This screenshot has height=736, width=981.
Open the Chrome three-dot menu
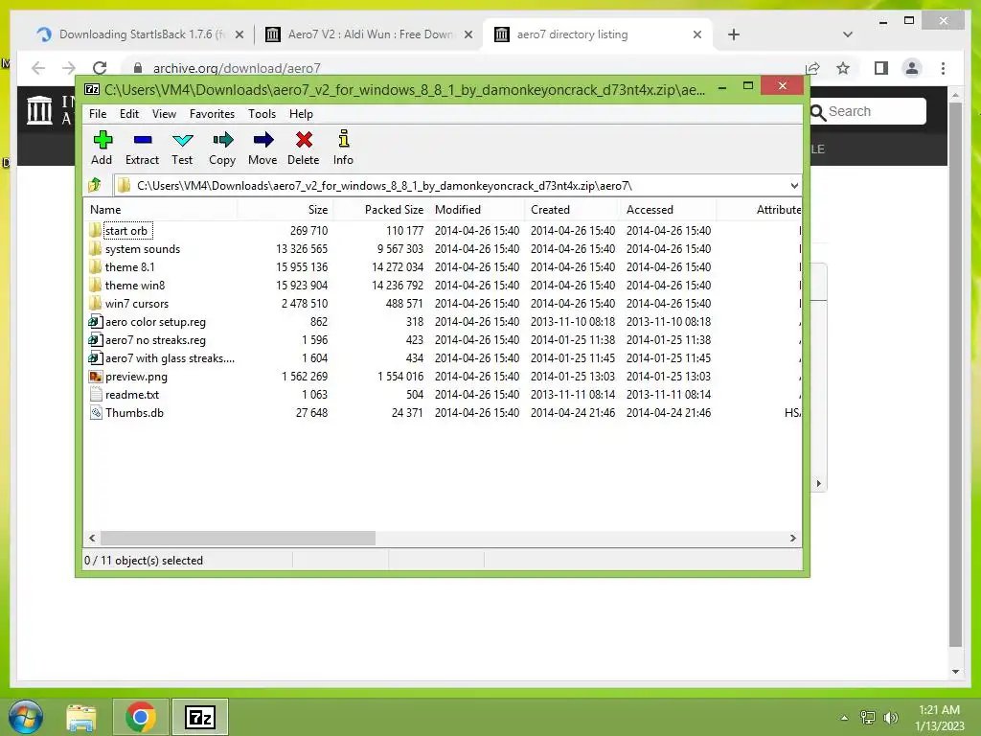(943, 68)
